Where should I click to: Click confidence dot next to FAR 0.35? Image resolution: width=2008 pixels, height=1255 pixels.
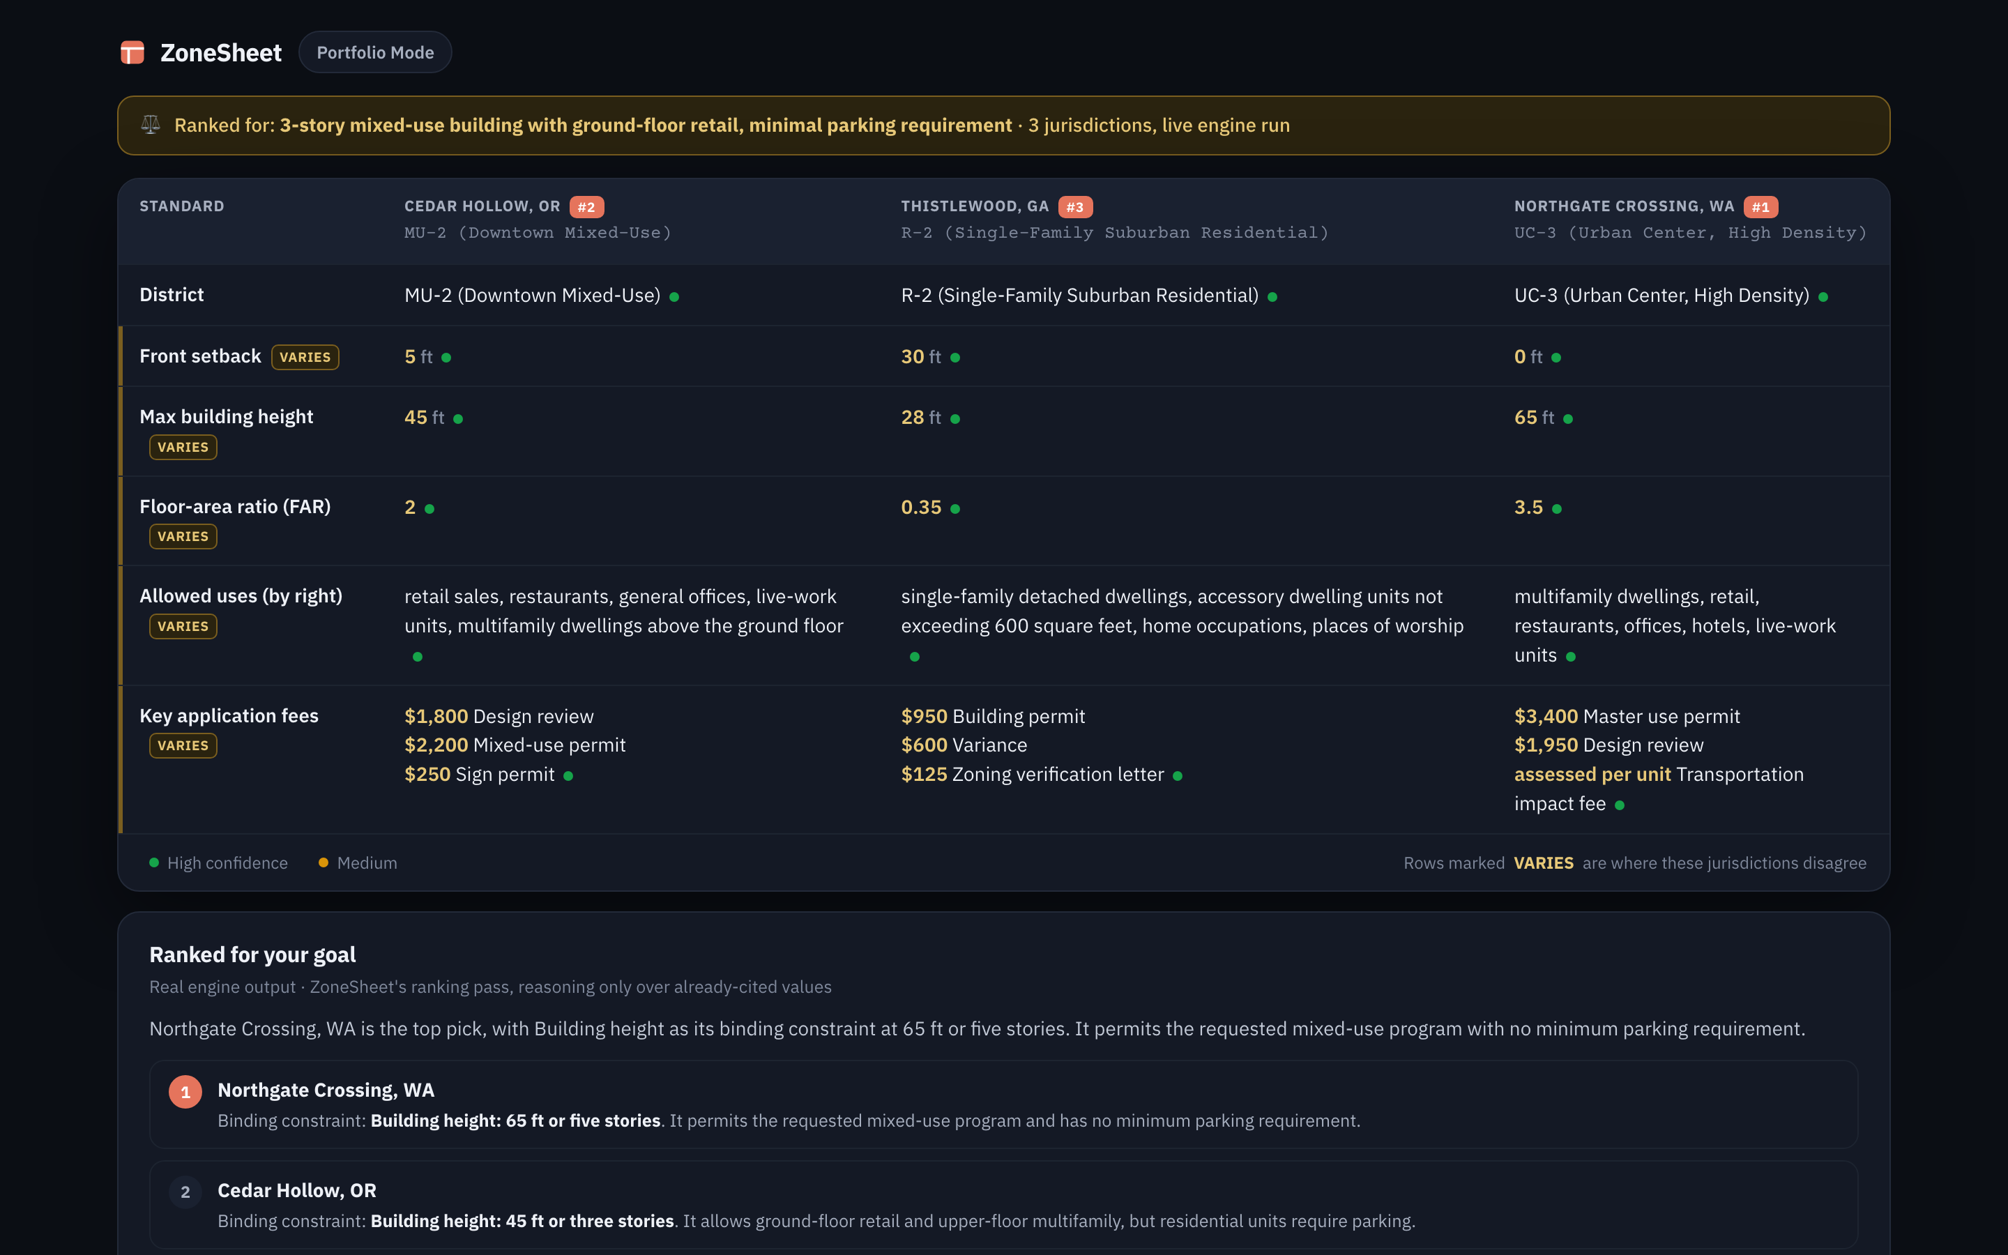click(955, 509)
